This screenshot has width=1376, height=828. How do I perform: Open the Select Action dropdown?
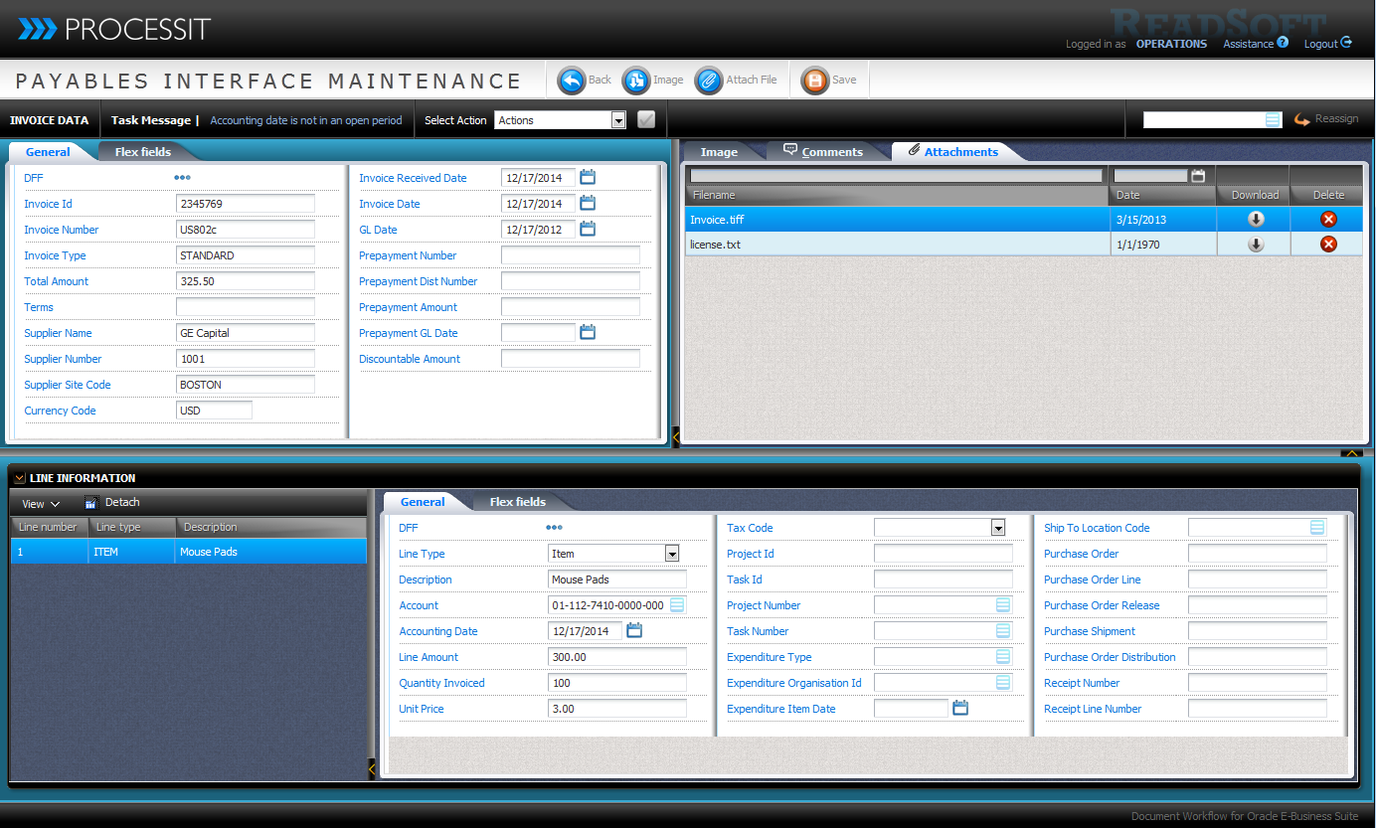[x=617, y=120]
